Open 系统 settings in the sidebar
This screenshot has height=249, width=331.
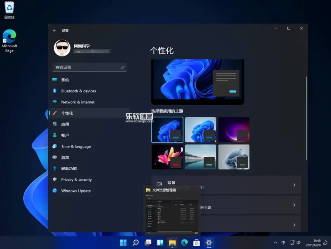[65, 80]
